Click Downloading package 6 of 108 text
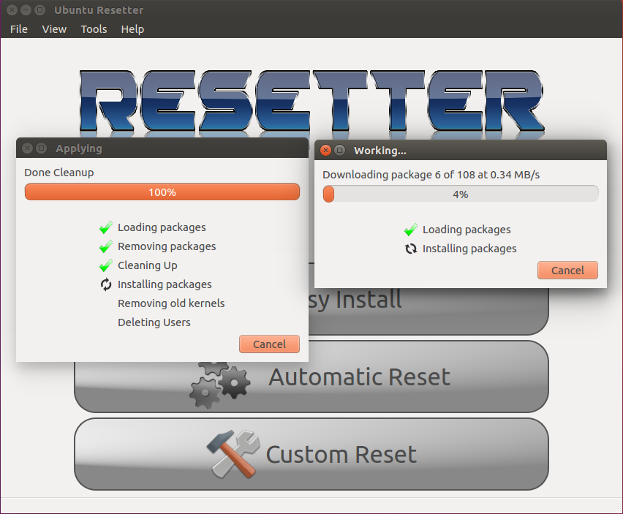This screenshot has height=514, width=623. click(x=431, y=175)
